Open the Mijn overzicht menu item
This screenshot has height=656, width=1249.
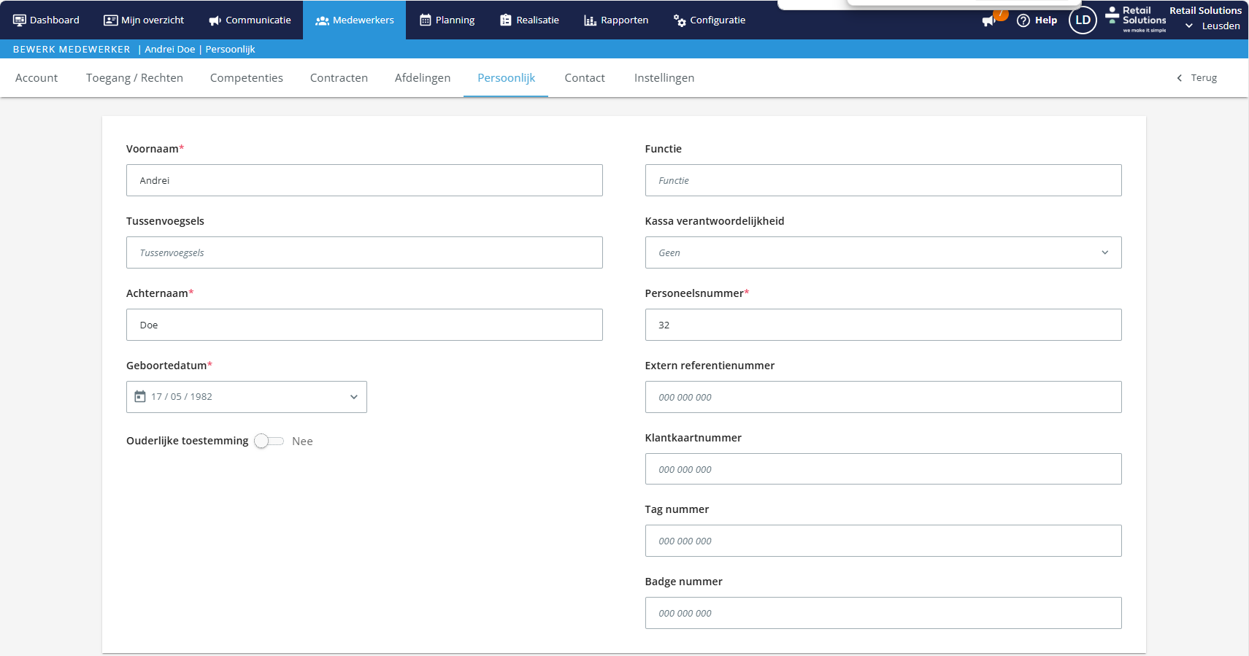pyautogui.click(x=144, y=20)
